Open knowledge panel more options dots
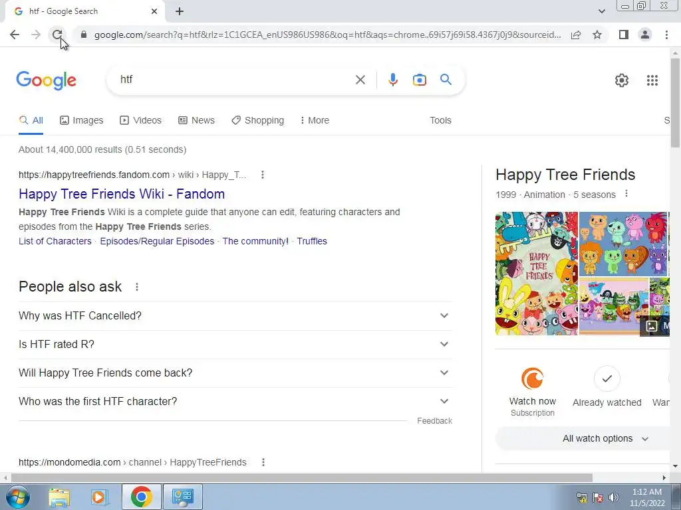This screenshot has width=681, height=510. [626, 193]
